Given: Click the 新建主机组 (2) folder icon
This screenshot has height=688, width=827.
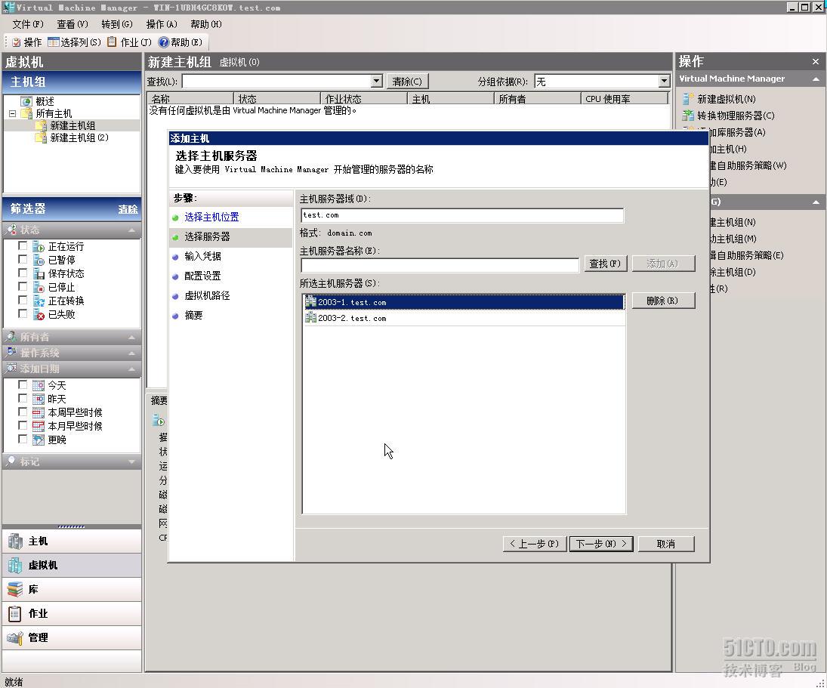Looking at the screenshot, I should (41, 137).
